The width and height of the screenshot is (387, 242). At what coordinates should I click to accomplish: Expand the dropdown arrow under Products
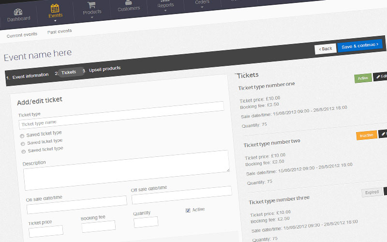point(92,17)
